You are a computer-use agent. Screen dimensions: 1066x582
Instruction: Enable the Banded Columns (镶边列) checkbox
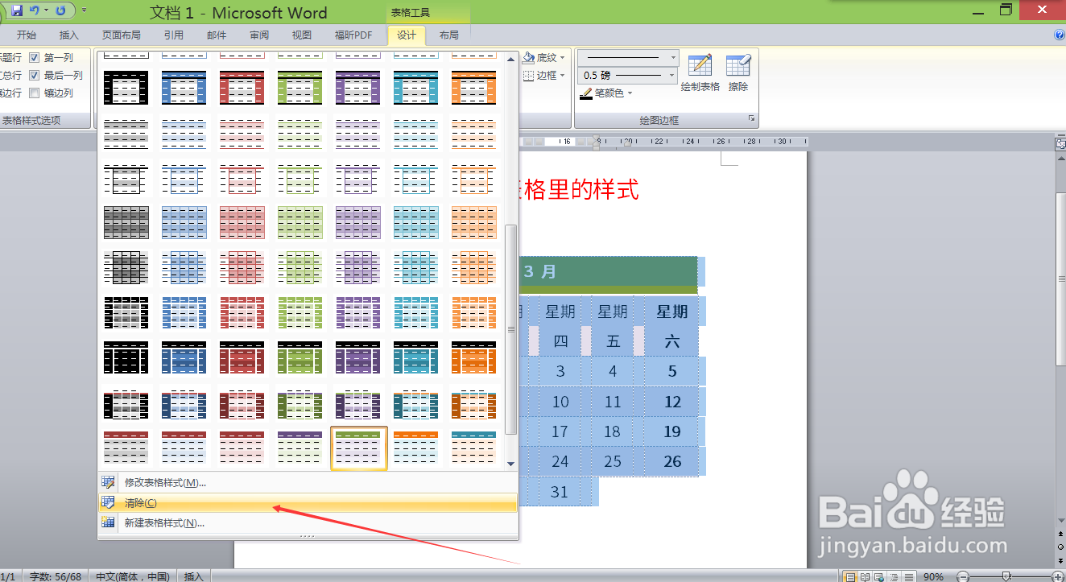tap(34, 93)
